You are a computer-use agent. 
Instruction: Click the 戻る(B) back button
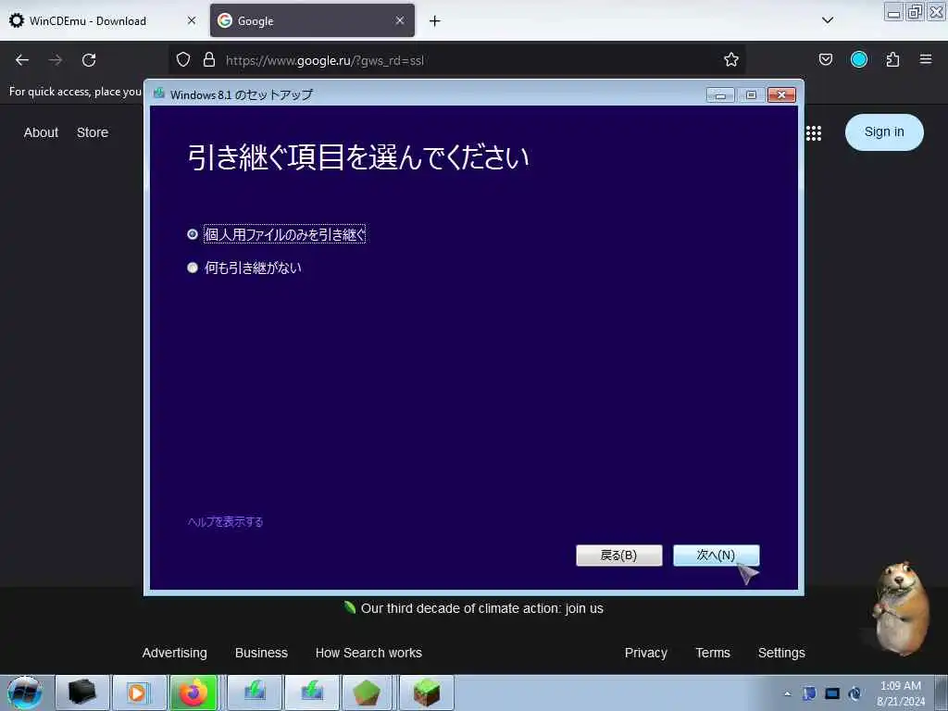618,555
